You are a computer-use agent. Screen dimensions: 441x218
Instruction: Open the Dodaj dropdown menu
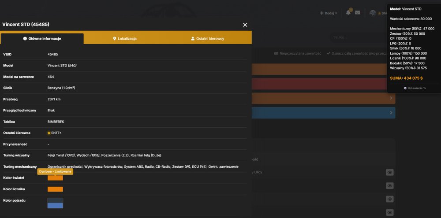coord(329,13)
